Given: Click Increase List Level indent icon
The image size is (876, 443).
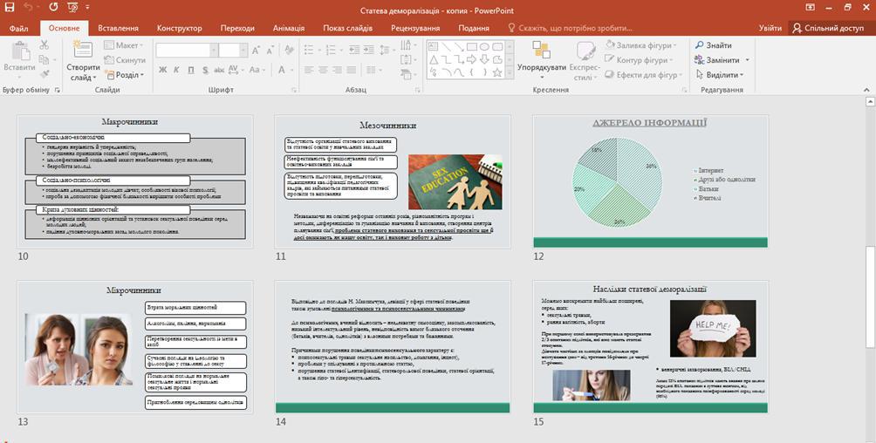Looking at the screenshot, I should coord(368,51).
